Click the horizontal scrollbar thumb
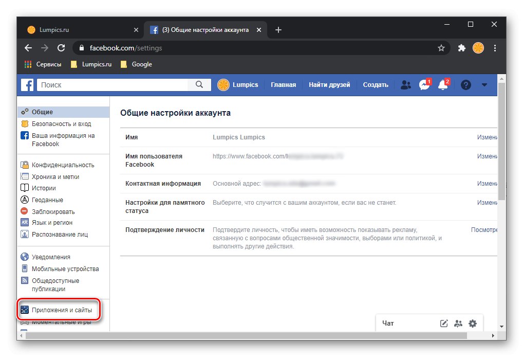Viewport: 523px width, 357px height. [246, 335]
